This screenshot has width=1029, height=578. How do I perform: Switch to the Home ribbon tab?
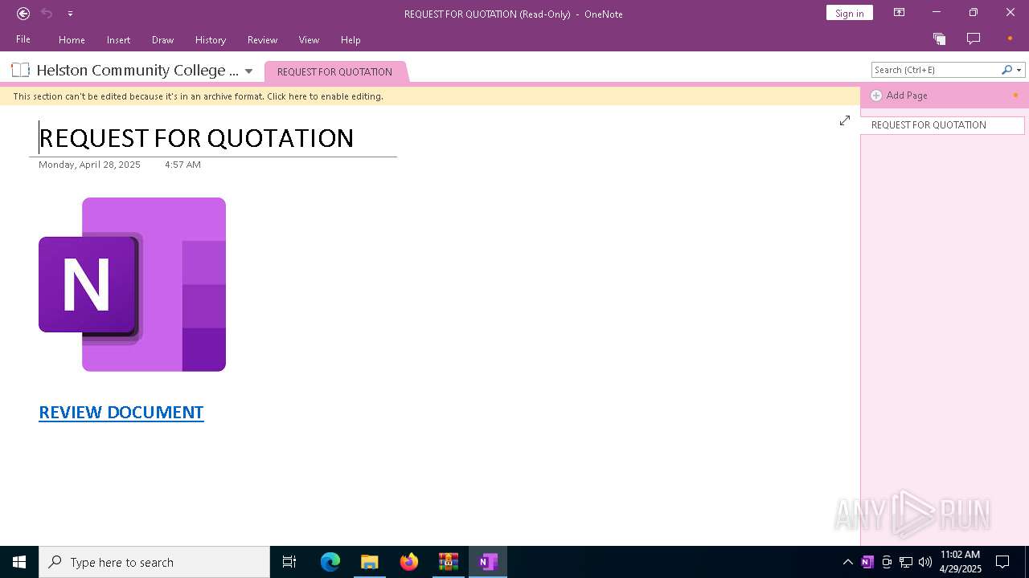(x=72, y=39)
